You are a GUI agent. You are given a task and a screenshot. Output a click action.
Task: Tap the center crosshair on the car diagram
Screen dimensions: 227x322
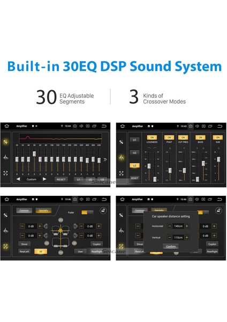[60, 231]
